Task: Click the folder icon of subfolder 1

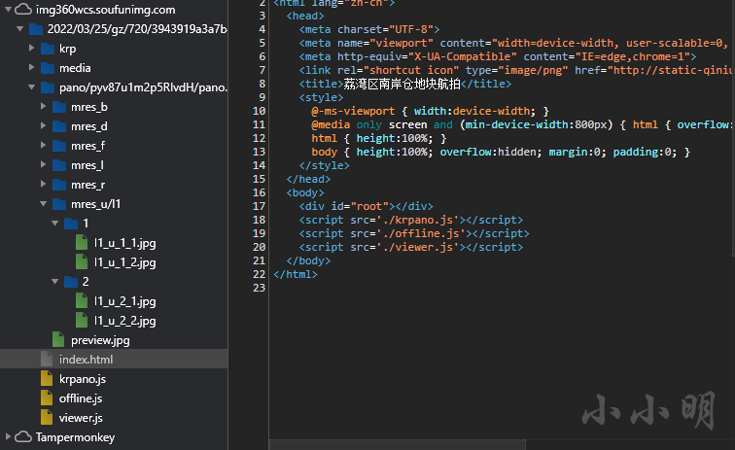Action: pyautogui.click(x=71, y=224)
